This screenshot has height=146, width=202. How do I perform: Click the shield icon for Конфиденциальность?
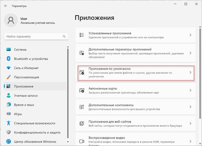click(x=8, y=132)
